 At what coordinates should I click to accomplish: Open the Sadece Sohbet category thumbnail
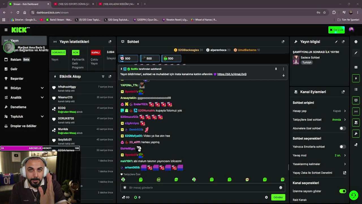point(296,60)
